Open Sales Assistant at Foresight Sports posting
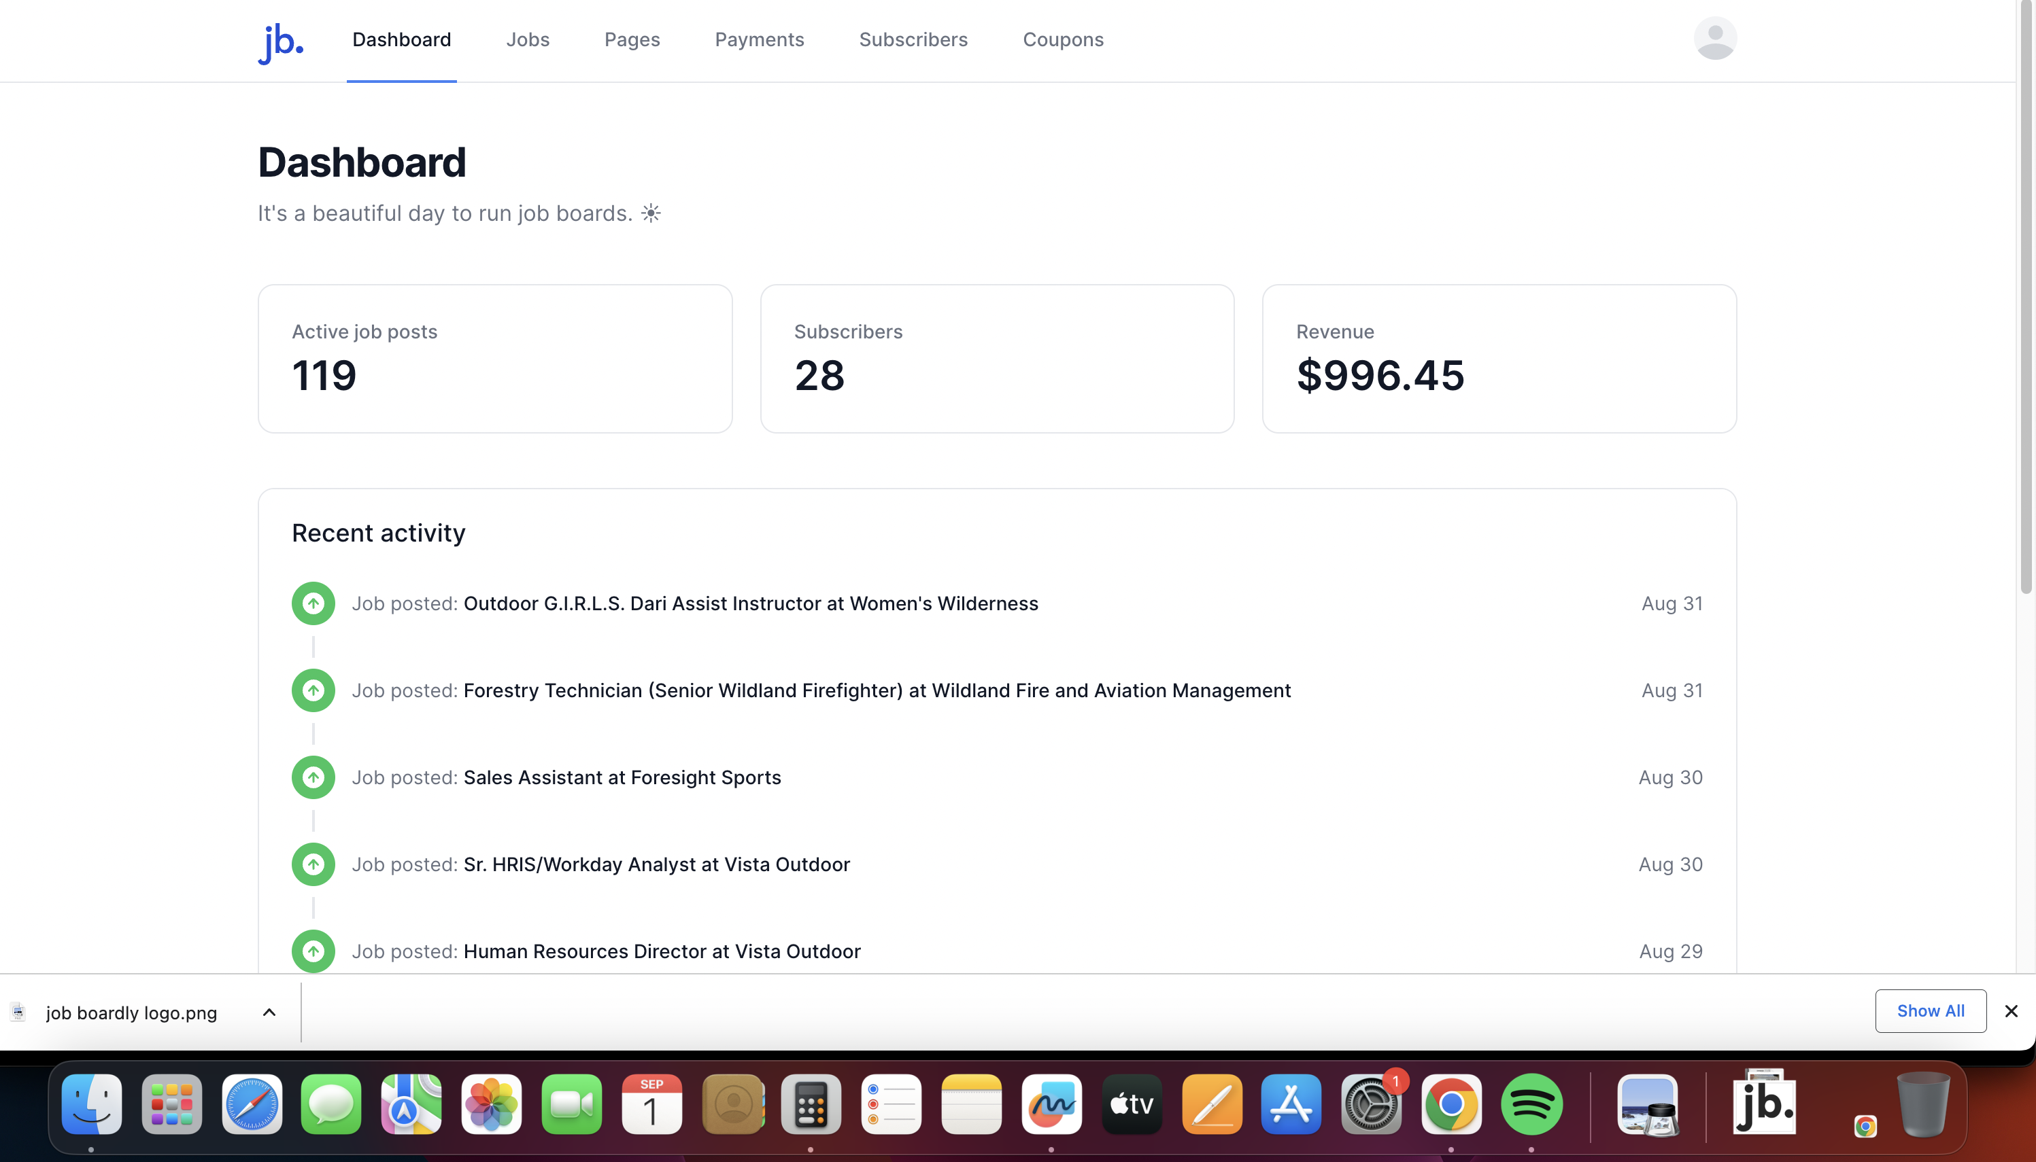 tap(622, 777)
